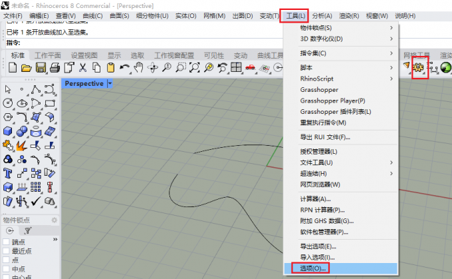Choose 软件包管理器(P)... entry

(x=340, y=232)
